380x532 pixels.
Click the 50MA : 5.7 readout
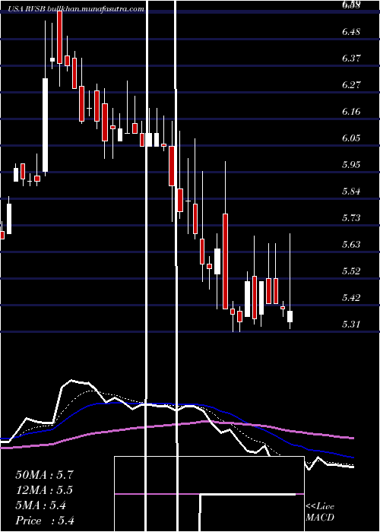click(x=44, y=475)
